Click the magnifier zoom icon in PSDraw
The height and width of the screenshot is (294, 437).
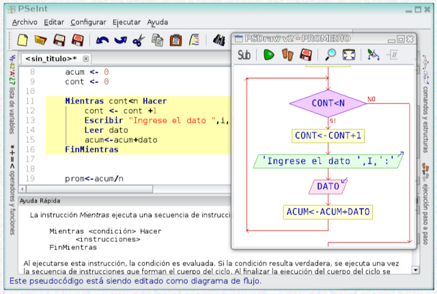(x=330, y=55)
